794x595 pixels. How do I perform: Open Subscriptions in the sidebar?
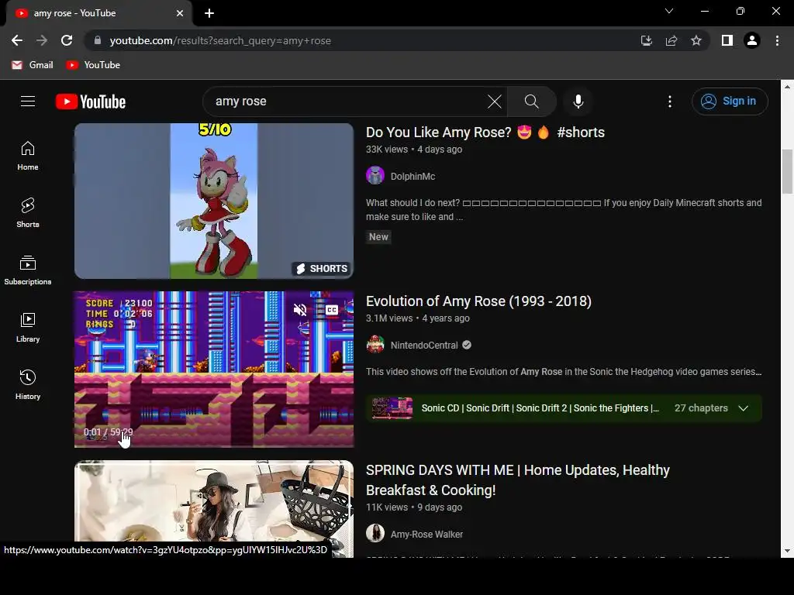click(x=28, y=270)
